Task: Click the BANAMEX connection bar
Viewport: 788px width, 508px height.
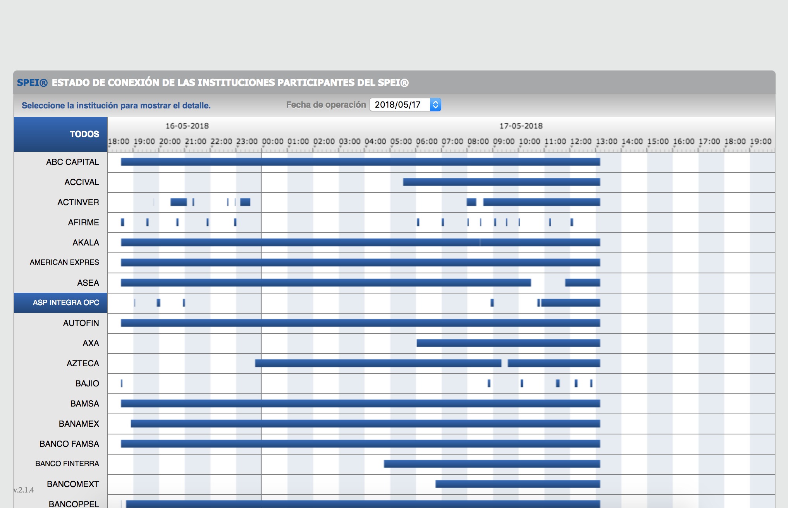Action: 365,424
